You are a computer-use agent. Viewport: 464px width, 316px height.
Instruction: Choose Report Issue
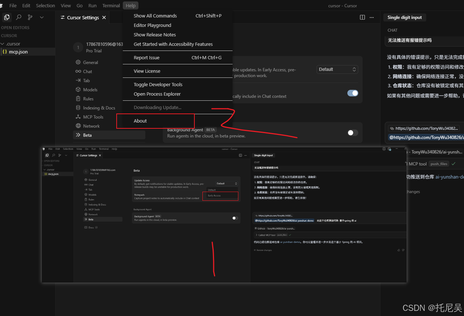click(178, 57)
